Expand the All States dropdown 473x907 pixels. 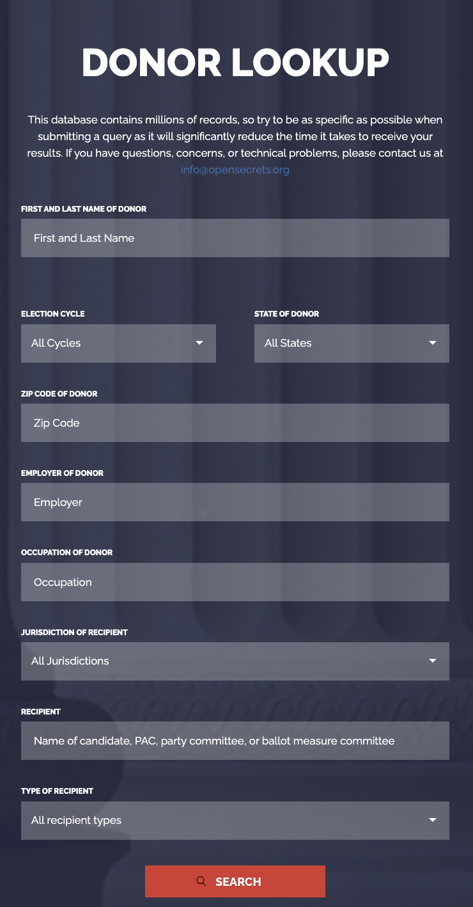click(x=352, y=343)
